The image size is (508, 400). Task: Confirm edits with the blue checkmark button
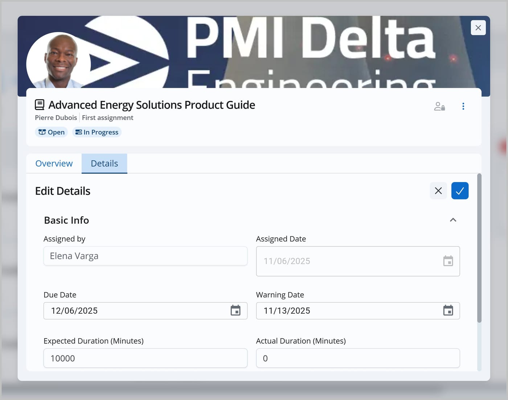tap(460, 191)
